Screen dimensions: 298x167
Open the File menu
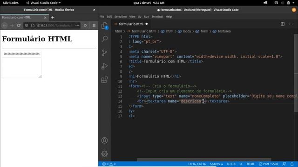point(102,17)
